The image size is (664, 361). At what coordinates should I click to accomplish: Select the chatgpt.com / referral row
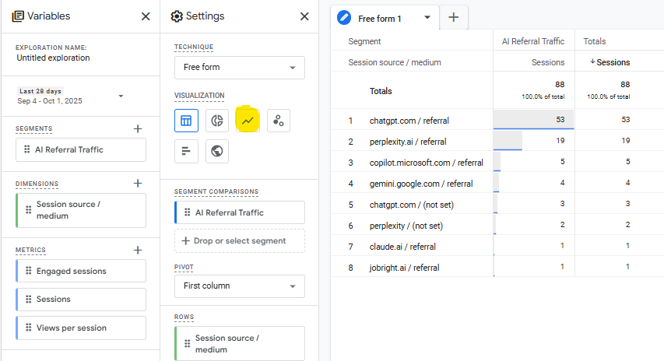coord(409,121)
